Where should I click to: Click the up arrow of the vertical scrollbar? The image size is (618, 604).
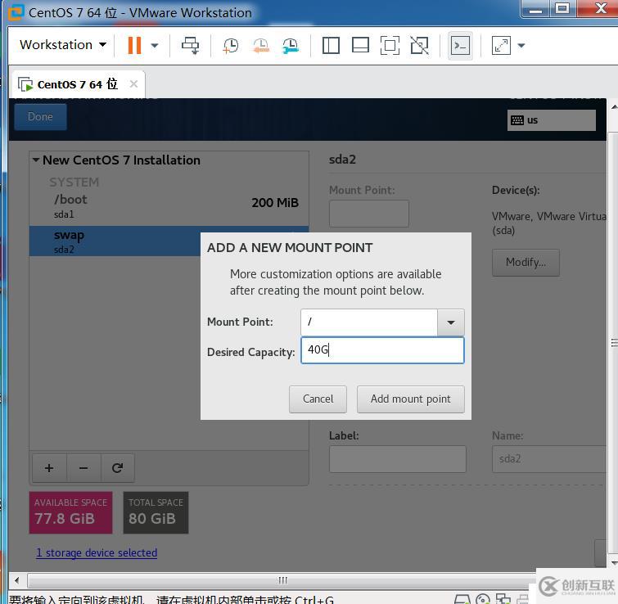coord(613,107)
